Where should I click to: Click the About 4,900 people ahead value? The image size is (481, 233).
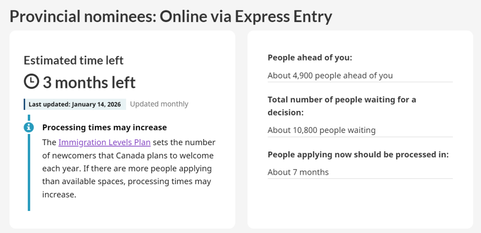click(330, 75)
